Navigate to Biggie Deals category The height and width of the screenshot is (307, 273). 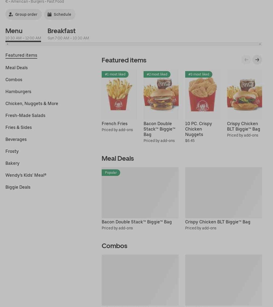point(18,187)
